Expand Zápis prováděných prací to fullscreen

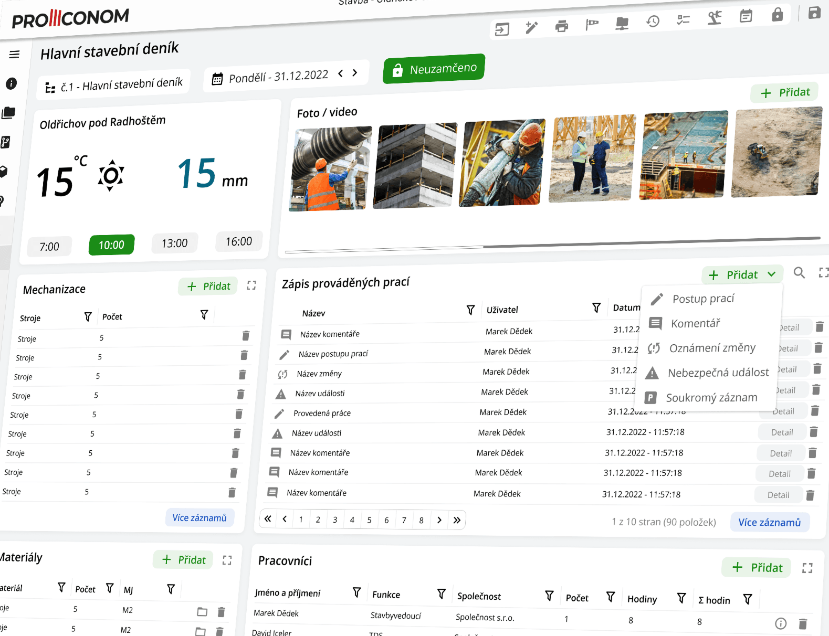pos(824,272)
